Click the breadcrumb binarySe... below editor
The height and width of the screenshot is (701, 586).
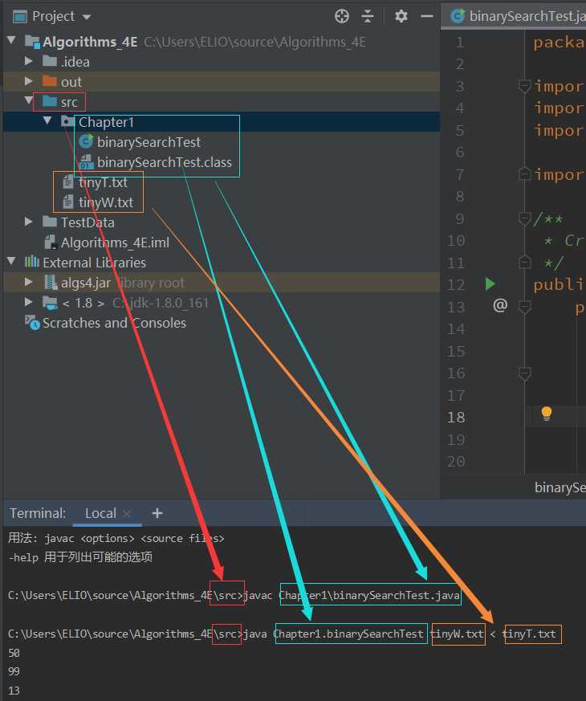(560, 487)
